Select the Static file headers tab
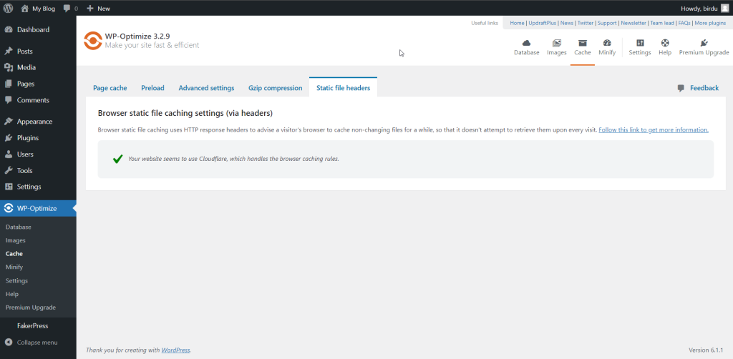Screen dimensions: 733x359 pyautogui.click(x=343, y=87)
